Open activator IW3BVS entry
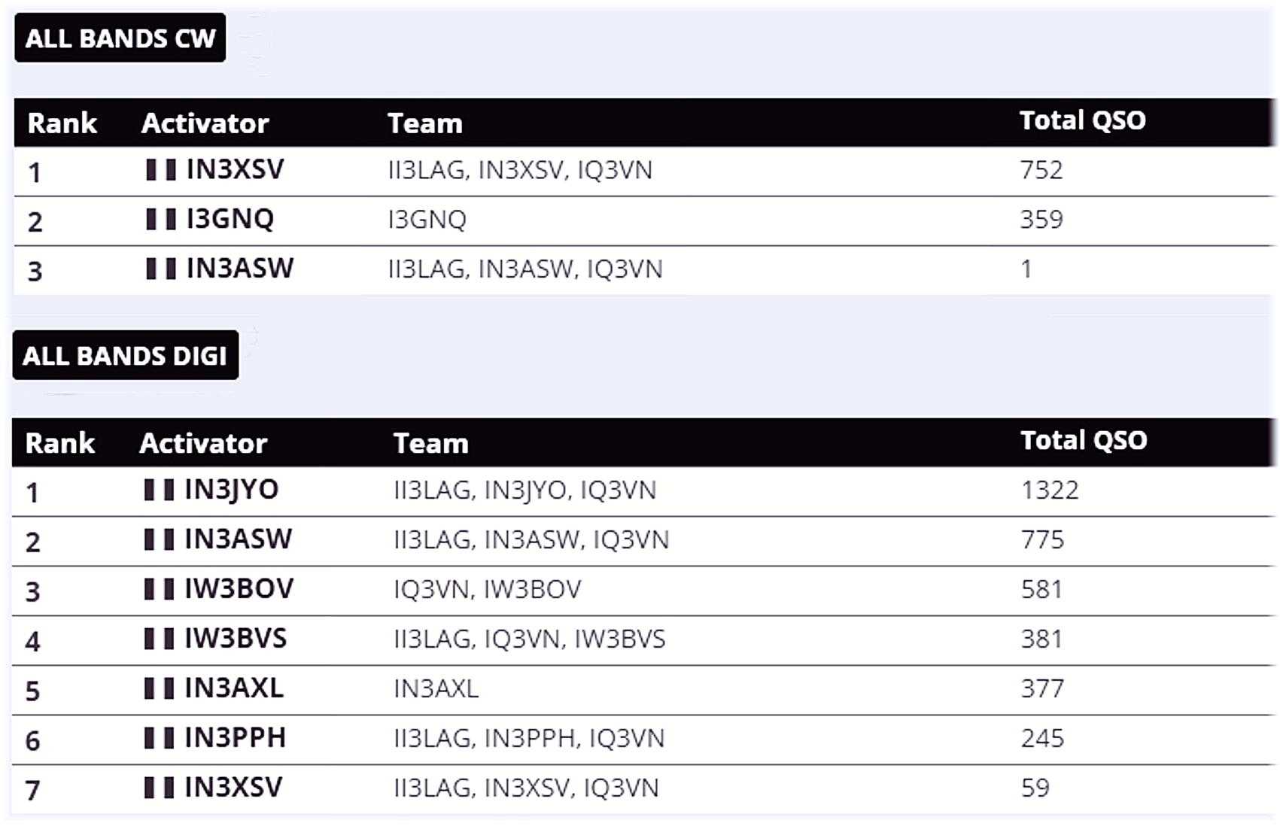The width and height of the screenshot is (1280, 826). (236, 639)
